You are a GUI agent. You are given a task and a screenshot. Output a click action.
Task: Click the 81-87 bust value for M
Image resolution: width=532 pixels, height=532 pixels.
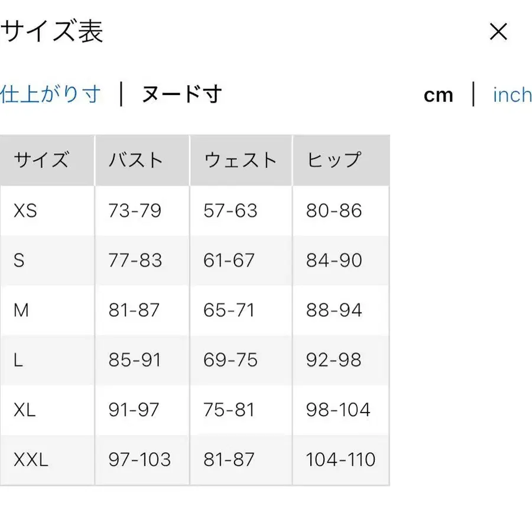click(134, 310)
